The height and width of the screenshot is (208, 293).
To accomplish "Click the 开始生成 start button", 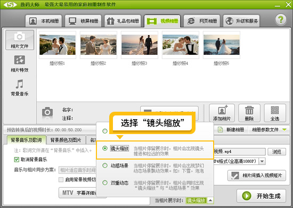I will point(261,196).
